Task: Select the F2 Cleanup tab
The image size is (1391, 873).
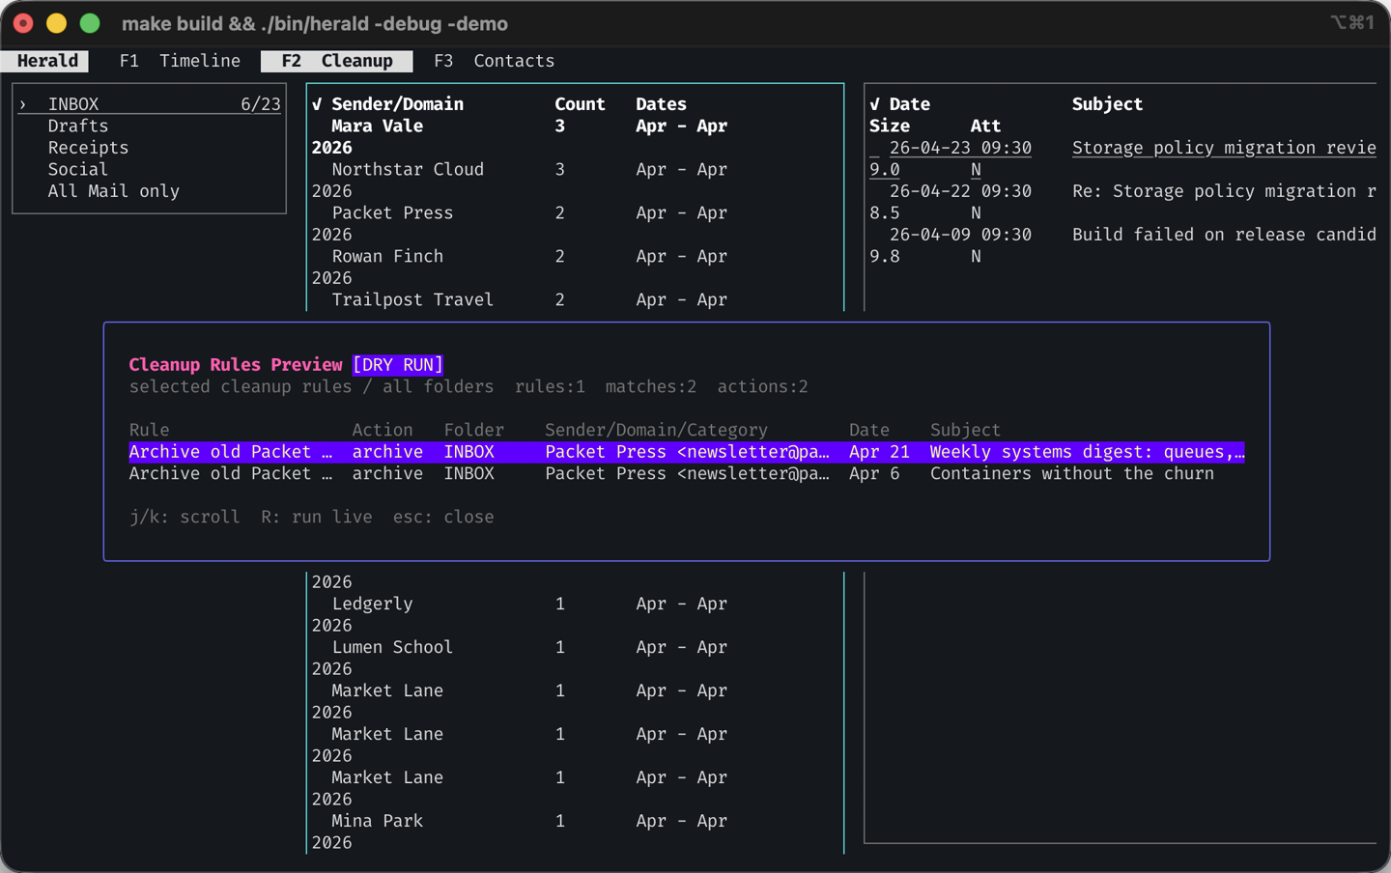Action: (337, 61)
